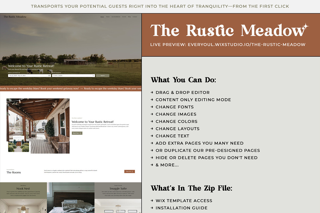This screenshot has width=320, height=213.
Task: Click the Search button
Action: 103,76
